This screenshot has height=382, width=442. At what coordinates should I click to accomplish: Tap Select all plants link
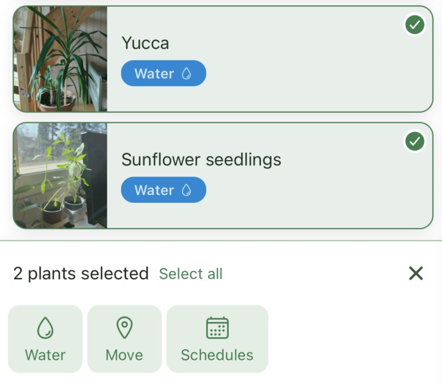click(191, 274)
